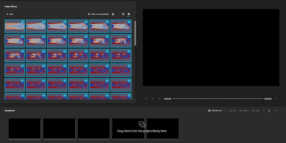Deselect the first thumbnail in second row

tap(23, 36)
